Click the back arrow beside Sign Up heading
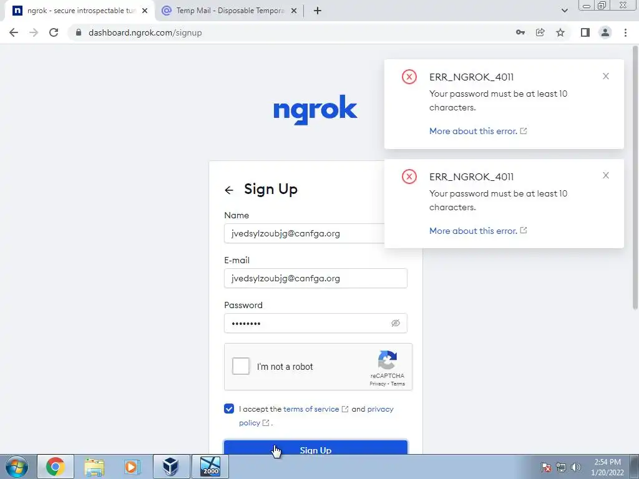 pyautogui.click(x=229, y=190)
